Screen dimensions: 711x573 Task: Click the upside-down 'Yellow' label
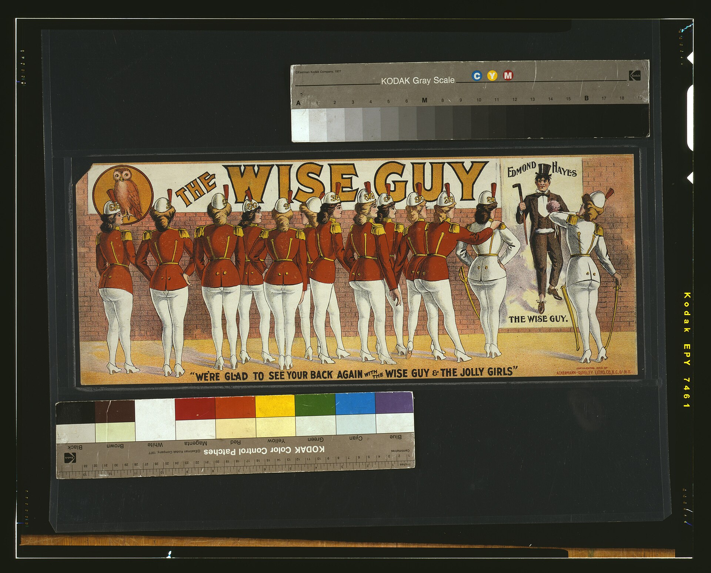276,440
